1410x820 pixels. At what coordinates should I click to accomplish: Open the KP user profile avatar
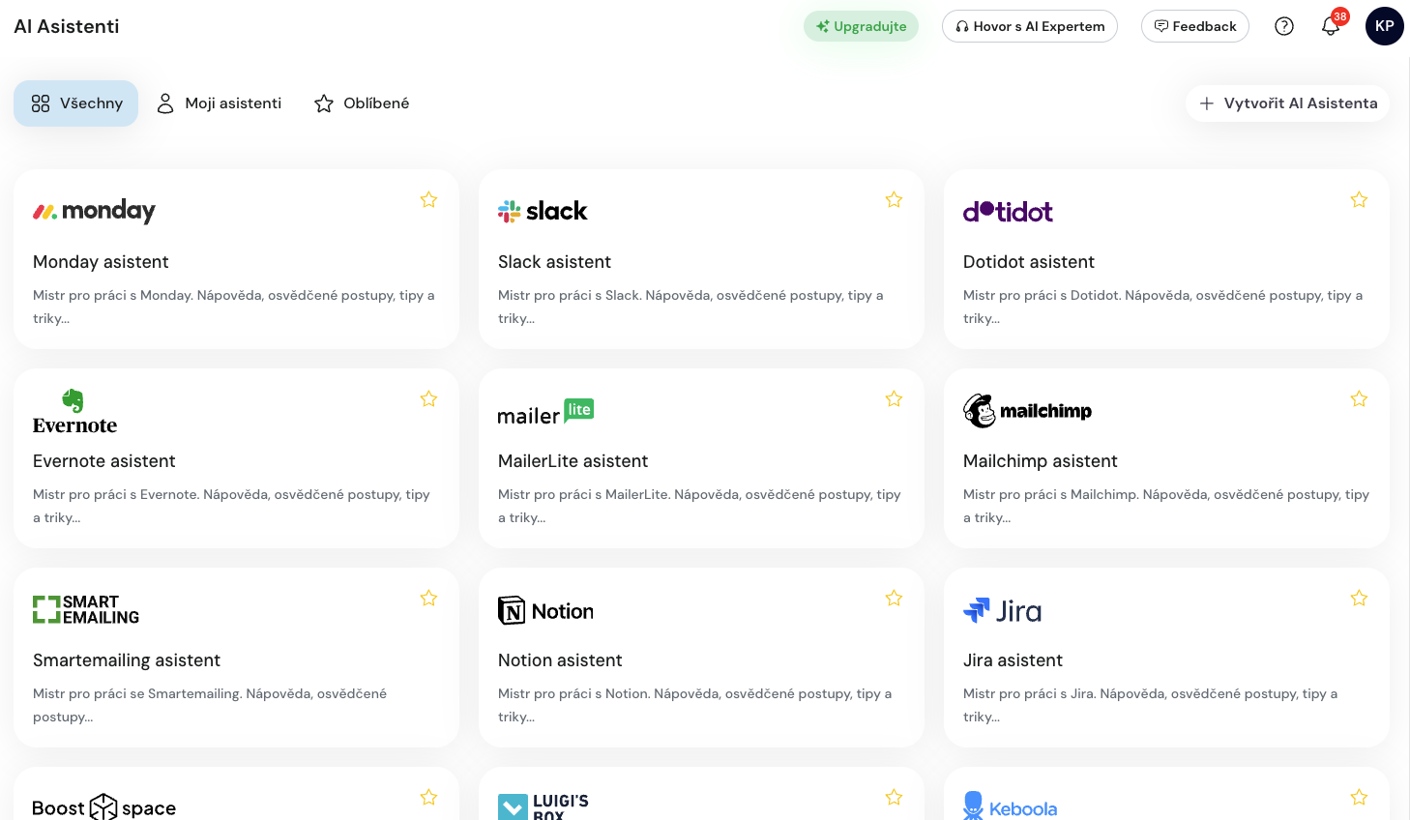pos(1385,26)
